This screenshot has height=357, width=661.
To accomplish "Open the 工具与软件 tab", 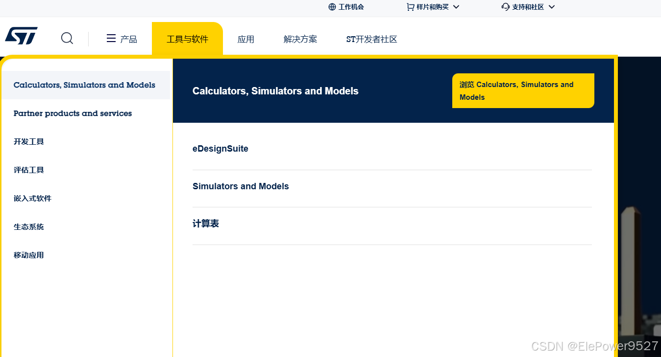I will [187, 39].
